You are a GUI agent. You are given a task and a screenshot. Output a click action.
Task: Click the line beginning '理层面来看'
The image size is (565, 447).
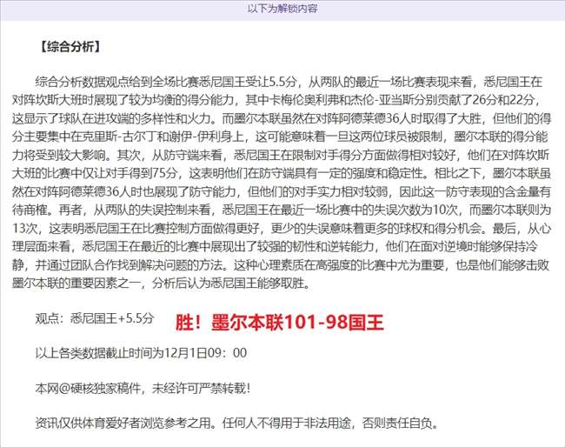(275, 247)
